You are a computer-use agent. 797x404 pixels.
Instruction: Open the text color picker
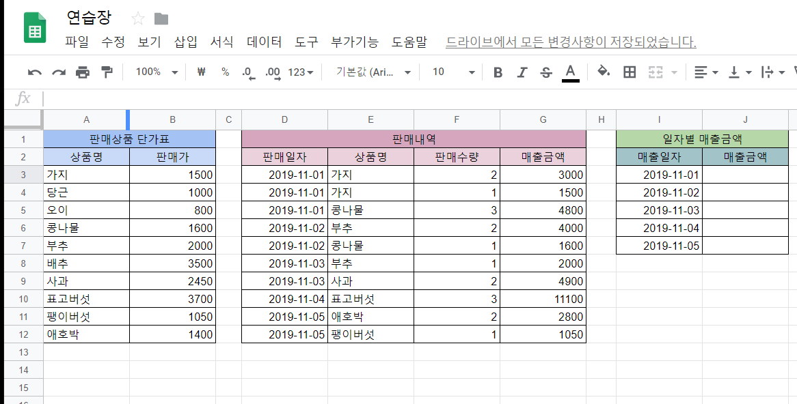pos(571,72)
